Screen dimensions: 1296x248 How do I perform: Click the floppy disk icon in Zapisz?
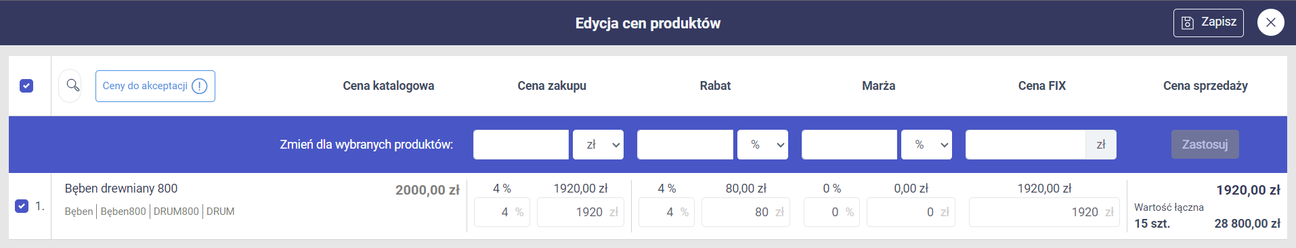1188,23
